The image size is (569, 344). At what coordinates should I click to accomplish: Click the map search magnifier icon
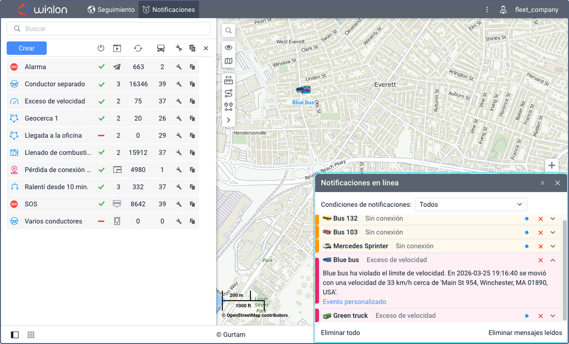tap(229, 30)
